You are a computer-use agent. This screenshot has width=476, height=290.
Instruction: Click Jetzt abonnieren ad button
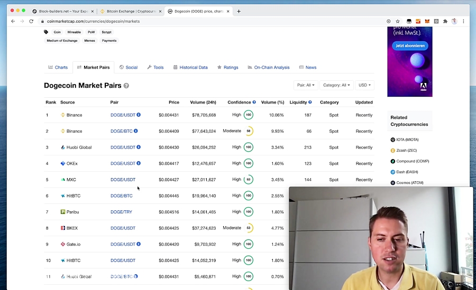pyautogui.click(x=410, y=46)
